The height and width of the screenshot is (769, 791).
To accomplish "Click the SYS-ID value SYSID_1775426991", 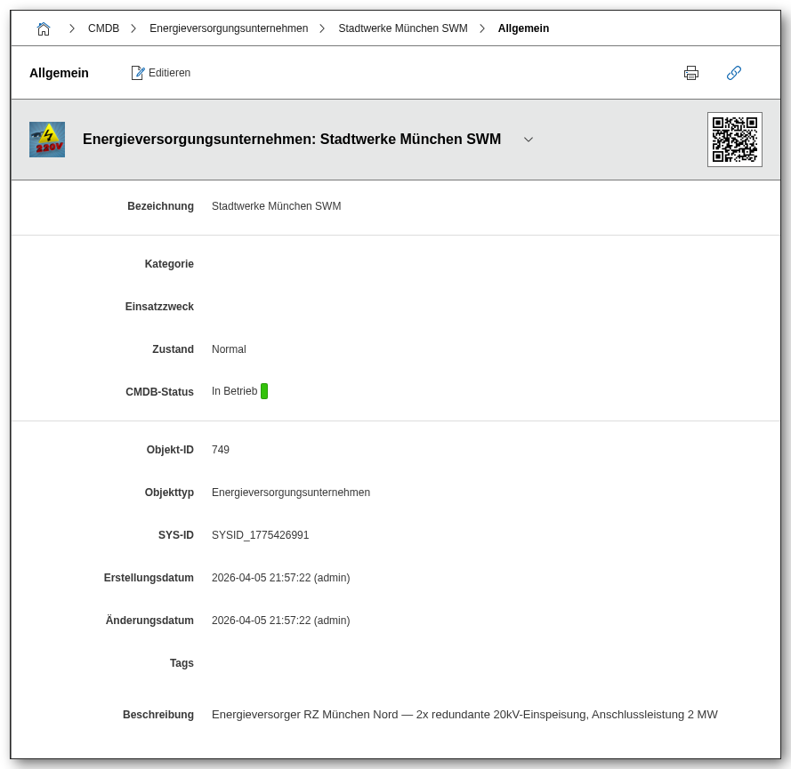I will pyautogui.click(x=260, y=535).
